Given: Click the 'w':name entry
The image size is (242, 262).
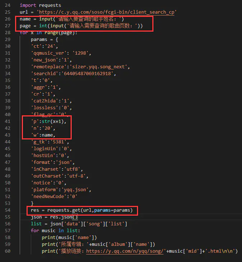Looking at the screenshot, I should coord(43,135).
